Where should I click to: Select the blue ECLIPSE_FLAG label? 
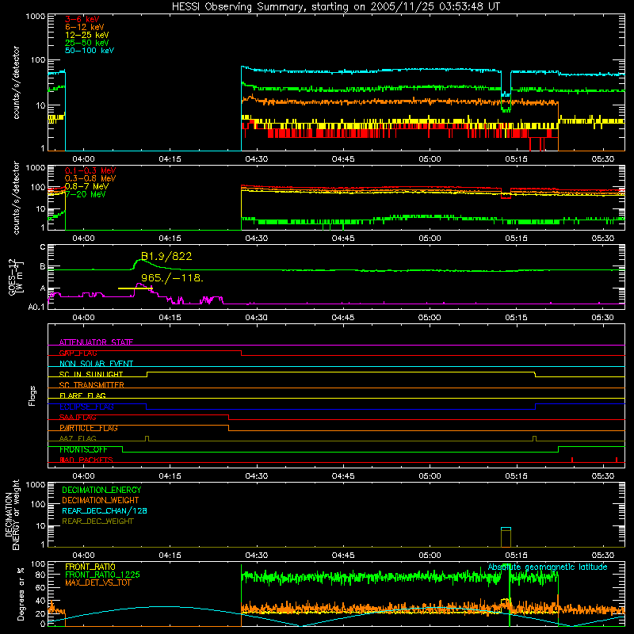point(86,407)
